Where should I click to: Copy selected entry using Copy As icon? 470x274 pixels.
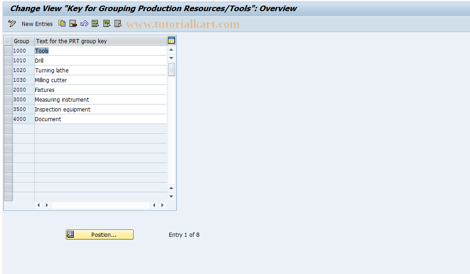point(62,23)
